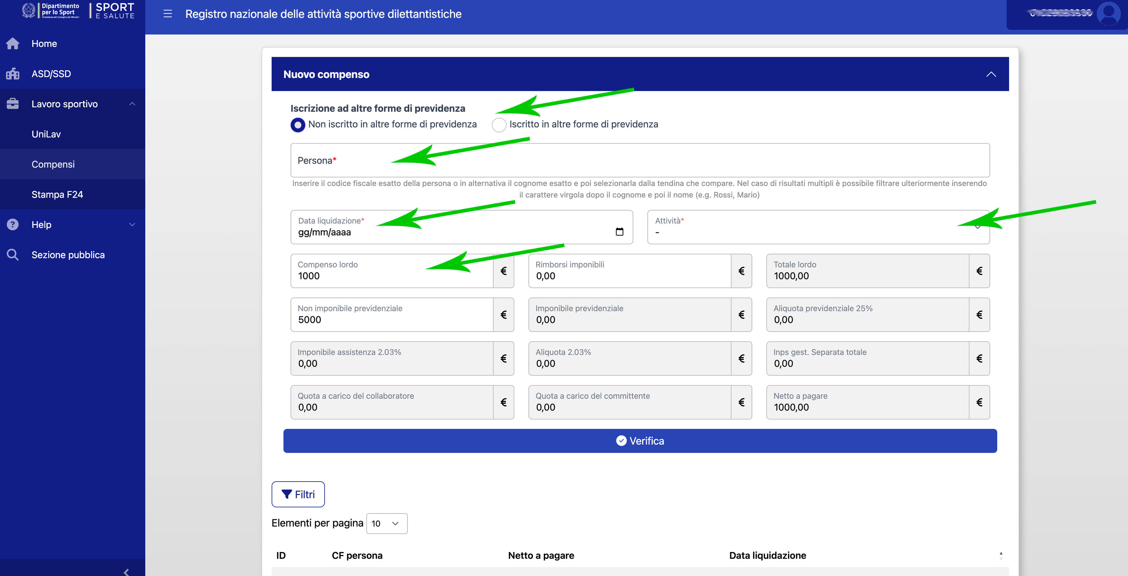Open the UniLav menu item

46,134
